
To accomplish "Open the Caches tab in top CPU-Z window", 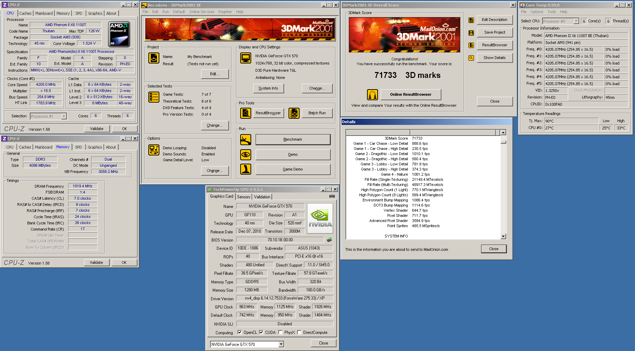I will [25, 13].
